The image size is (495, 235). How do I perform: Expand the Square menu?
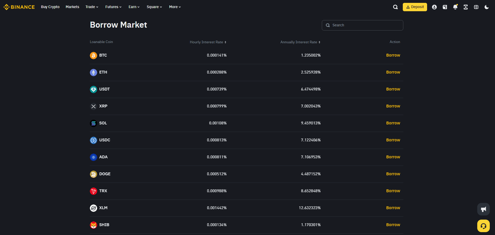click(x=154, y=7)
